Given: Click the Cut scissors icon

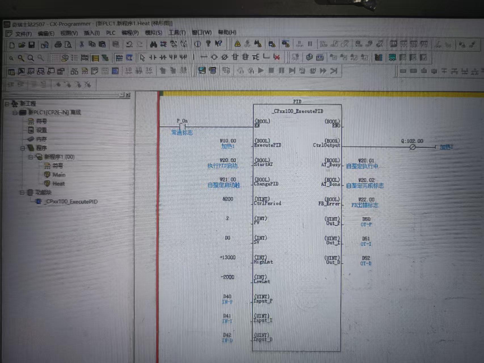Looking at the screenshot, I should point(82,44).
